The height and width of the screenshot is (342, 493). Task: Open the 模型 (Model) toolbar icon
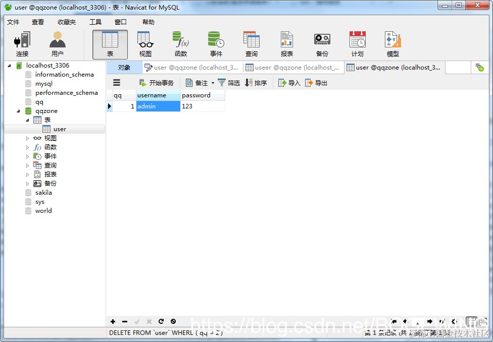tap(392, 44)
